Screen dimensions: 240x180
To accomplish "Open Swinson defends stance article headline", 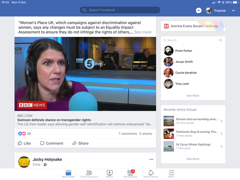I will click(54, 120).
